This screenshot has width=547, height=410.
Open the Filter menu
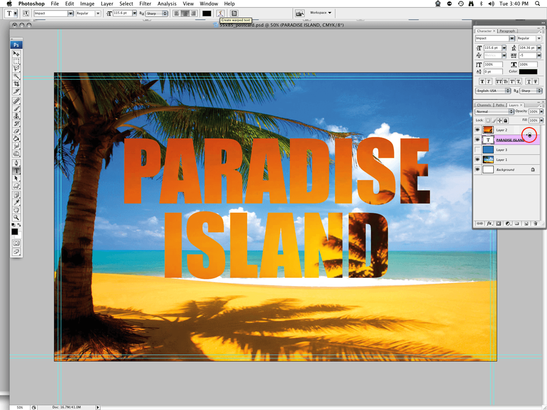[x=145, y=4]
